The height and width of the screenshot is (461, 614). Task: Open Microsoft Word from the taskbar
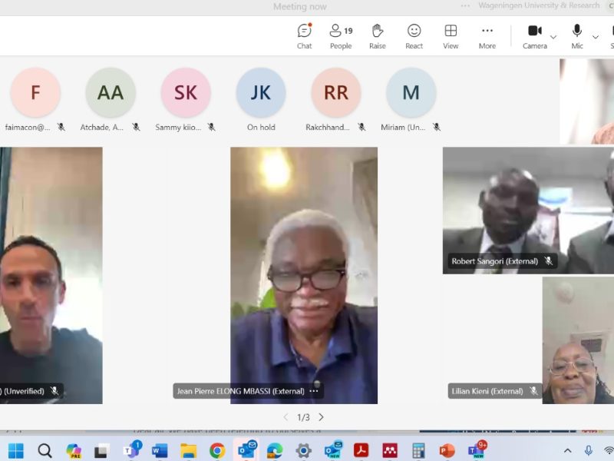click(x=160, y=450)
